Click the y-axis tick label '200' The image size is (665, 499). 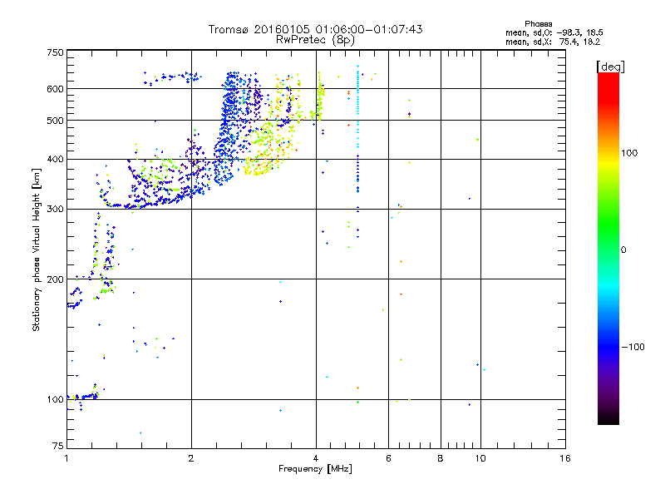tap(55, 279)
